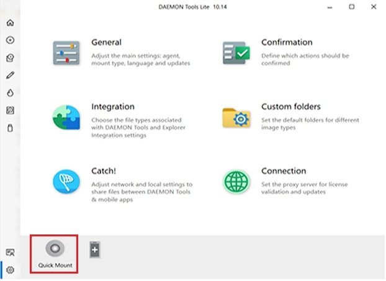The height and width of the screenshot is (281, 386).
Task: Open the Connection settings heading
Action: pos(284,171)
